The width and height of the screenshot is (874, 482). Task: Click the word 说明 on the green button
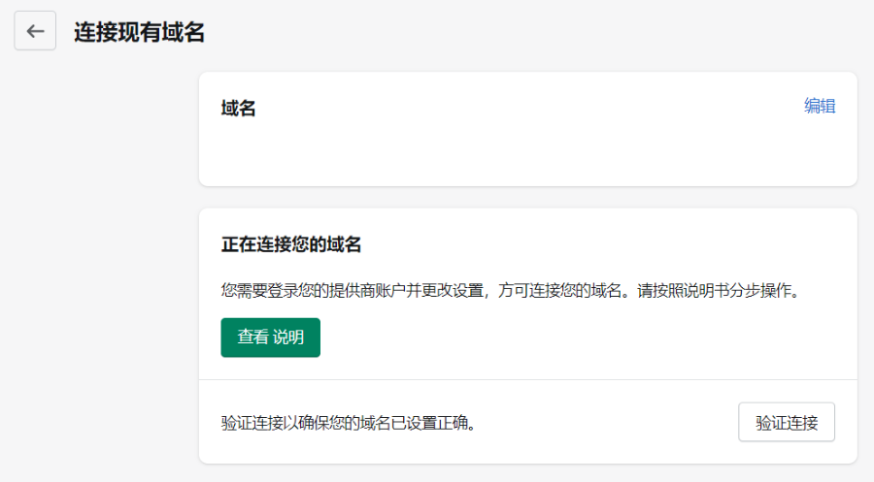(x=288, y=337)
